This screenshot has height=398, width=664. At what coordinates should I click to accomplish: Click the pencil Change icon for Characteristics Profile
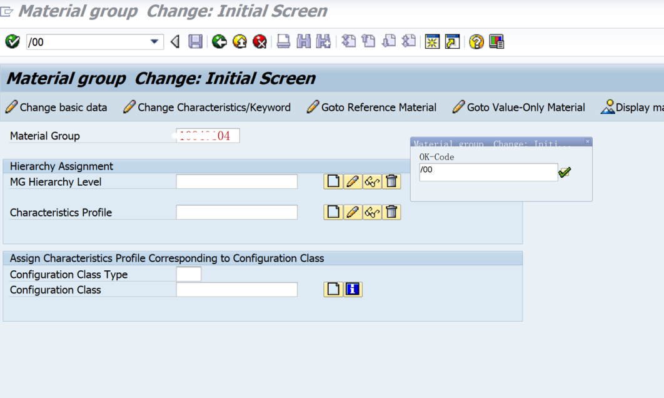[x=353, y=212]
